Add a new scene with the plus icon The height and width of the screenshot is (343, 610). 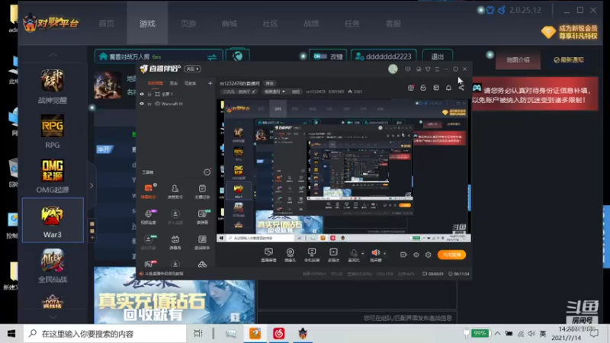210,83
